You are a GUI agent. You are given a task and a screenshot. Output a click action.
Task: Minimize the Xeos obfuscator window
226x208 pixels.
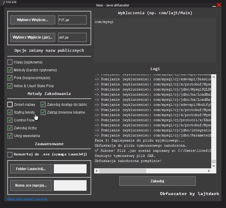214,5
